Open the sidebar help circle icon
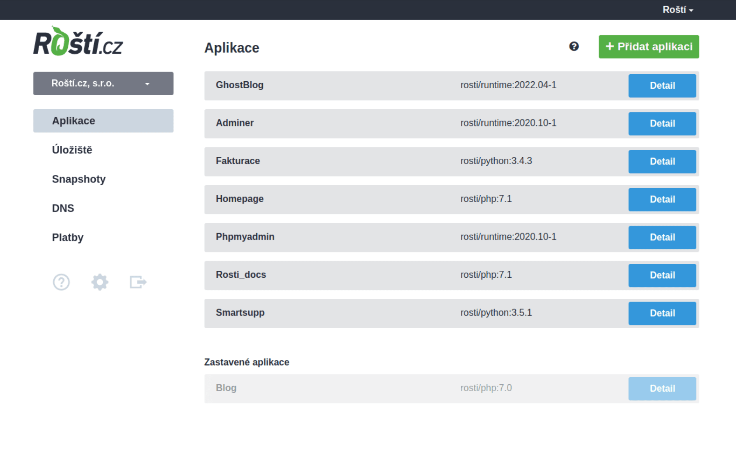This screenshot has height=464, width=736. (61, 282)
